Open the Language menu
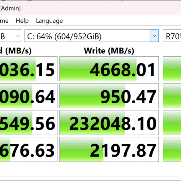The width and height of the screenshot is (181, 181). pos(49,21)
